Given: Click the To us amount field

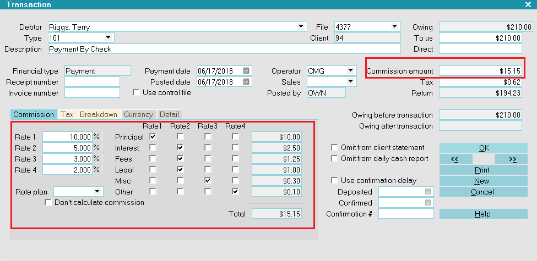Looking at the screenshot, I should (x=480, y=38).
